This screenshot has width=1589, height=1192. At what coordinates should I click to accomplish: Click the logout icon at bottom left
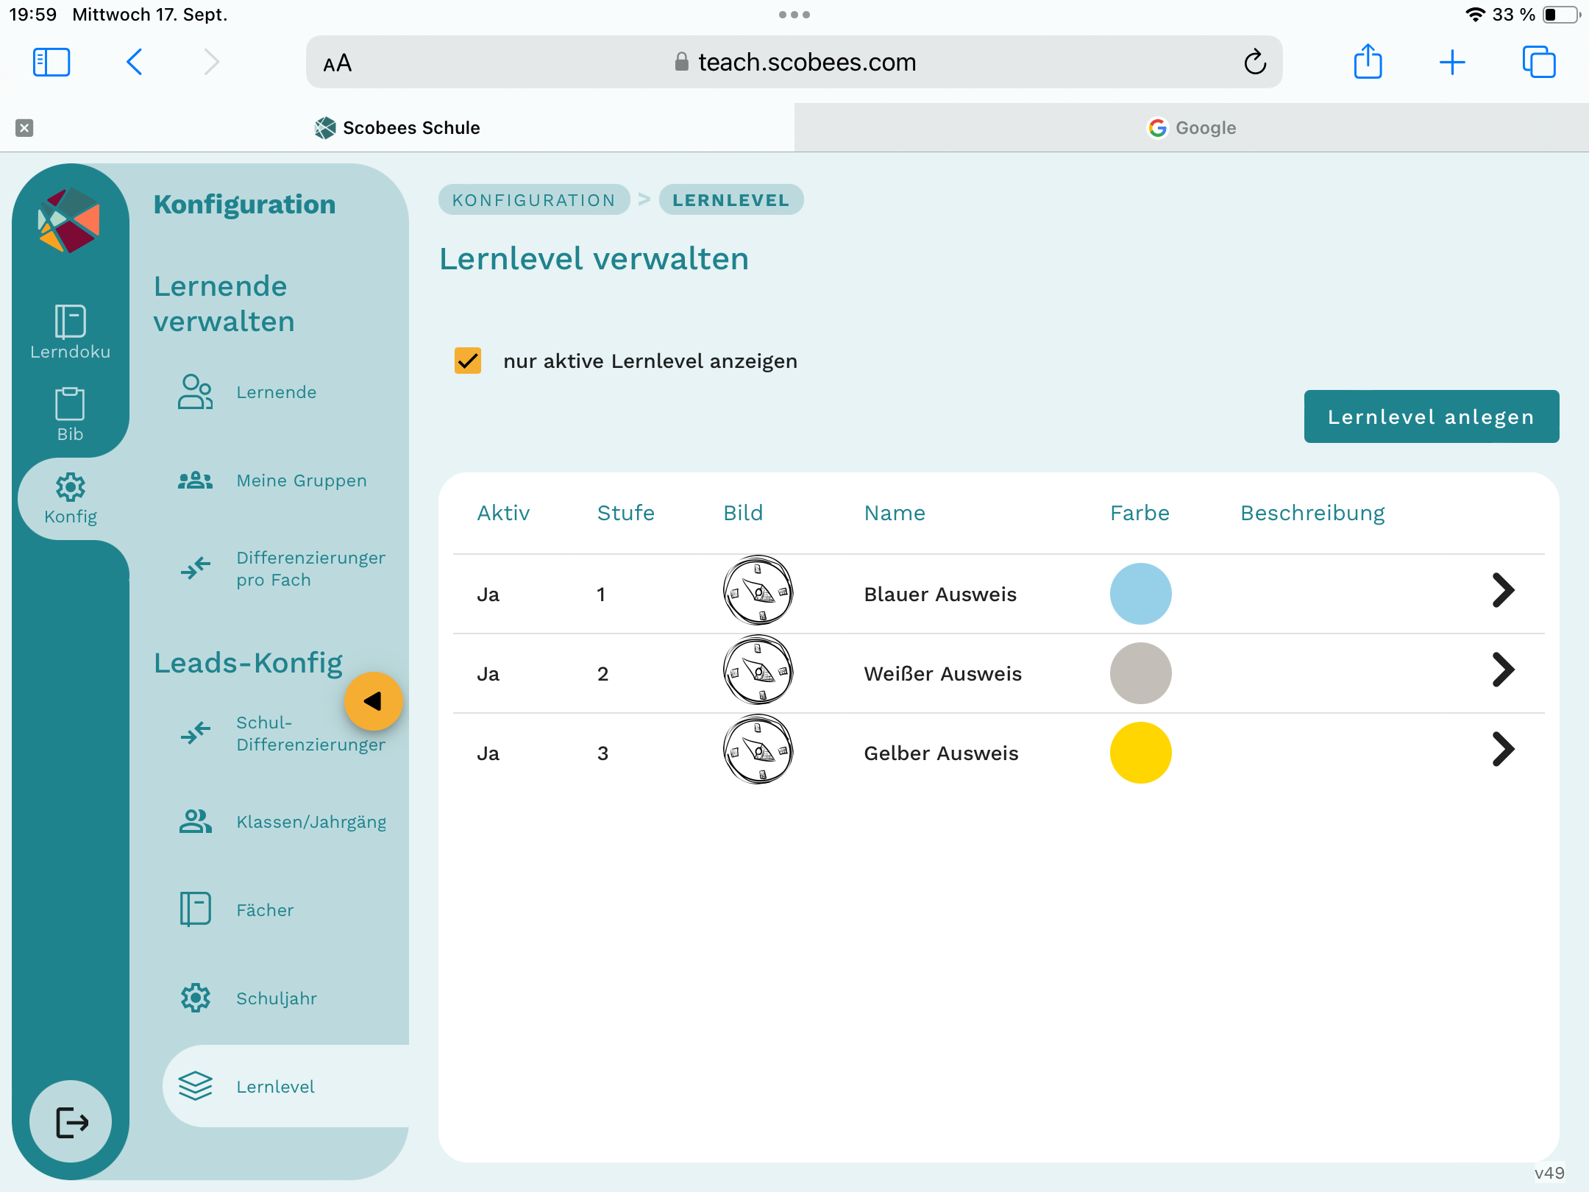point(71,1121)
